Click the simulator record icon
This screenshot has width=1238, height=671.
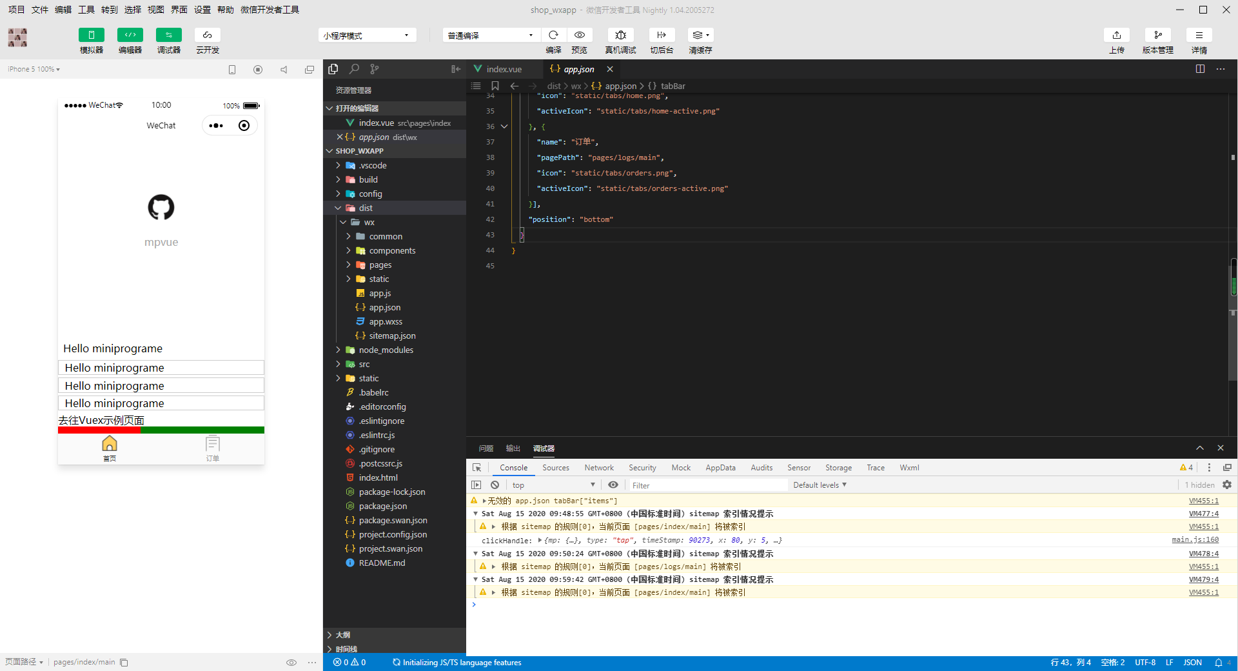tap(258, 70)
